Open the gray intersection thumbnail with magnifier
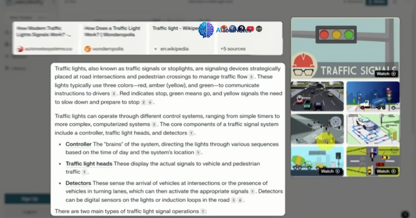This screenshot has width=416, height=218. coord(317,128)
